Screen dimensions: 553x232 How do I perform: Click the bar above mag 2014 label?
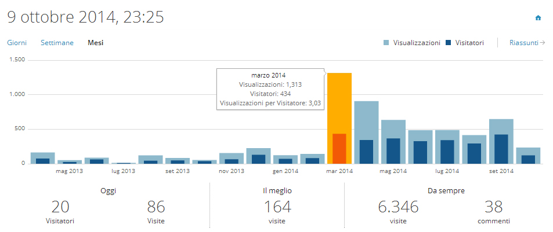pyautogui.click(x=393, y=142)
